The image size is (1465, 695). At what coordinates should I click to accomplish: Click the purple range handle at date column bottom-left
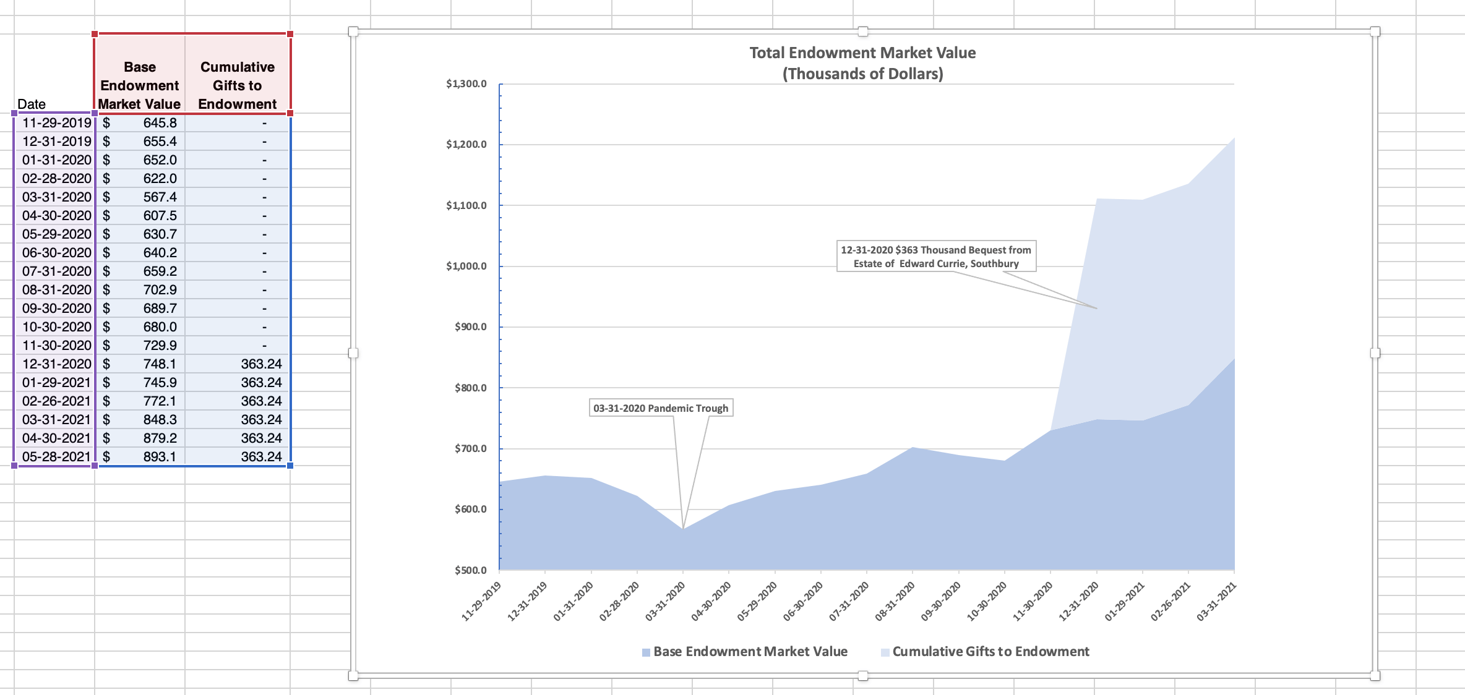[14, 466]
